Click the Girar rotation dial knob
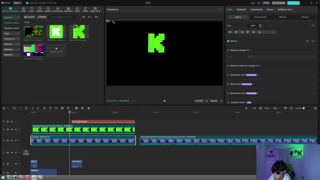 pos(269,25)
